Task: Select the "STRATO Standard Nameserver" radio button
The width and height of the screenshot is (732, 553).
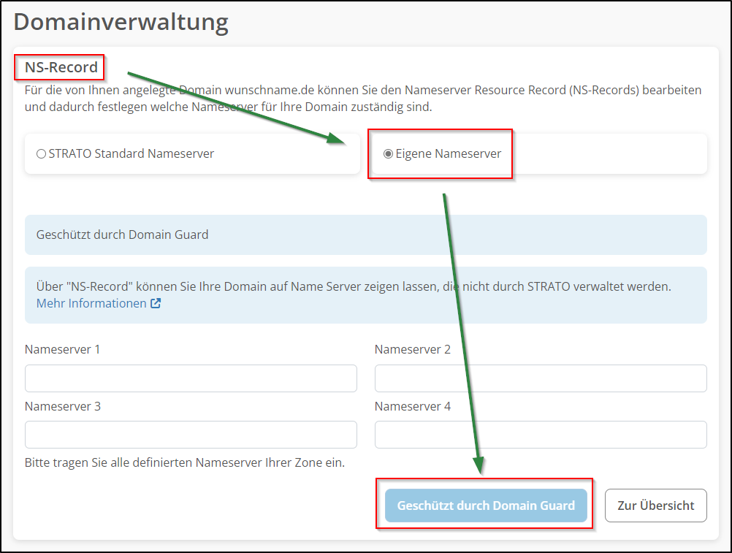Action: coord(41,153)
